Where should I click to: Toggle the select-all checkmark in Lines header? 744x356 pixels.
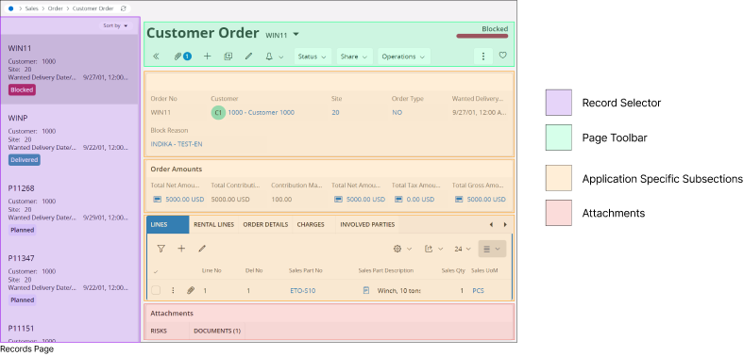(156, 271)
